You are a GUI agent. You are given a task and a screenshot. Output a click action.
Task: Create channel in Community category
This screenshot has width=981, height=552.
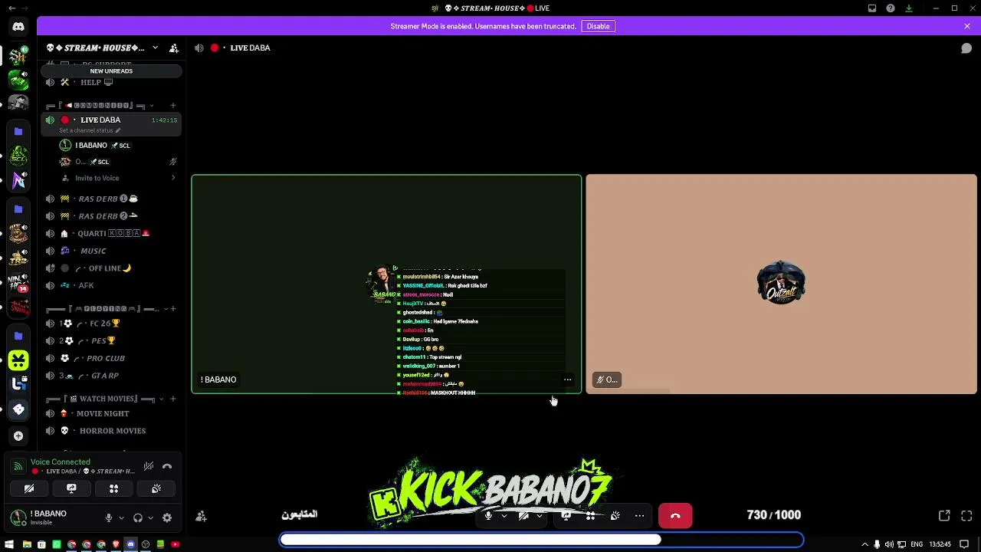click(x=172, y=105)
